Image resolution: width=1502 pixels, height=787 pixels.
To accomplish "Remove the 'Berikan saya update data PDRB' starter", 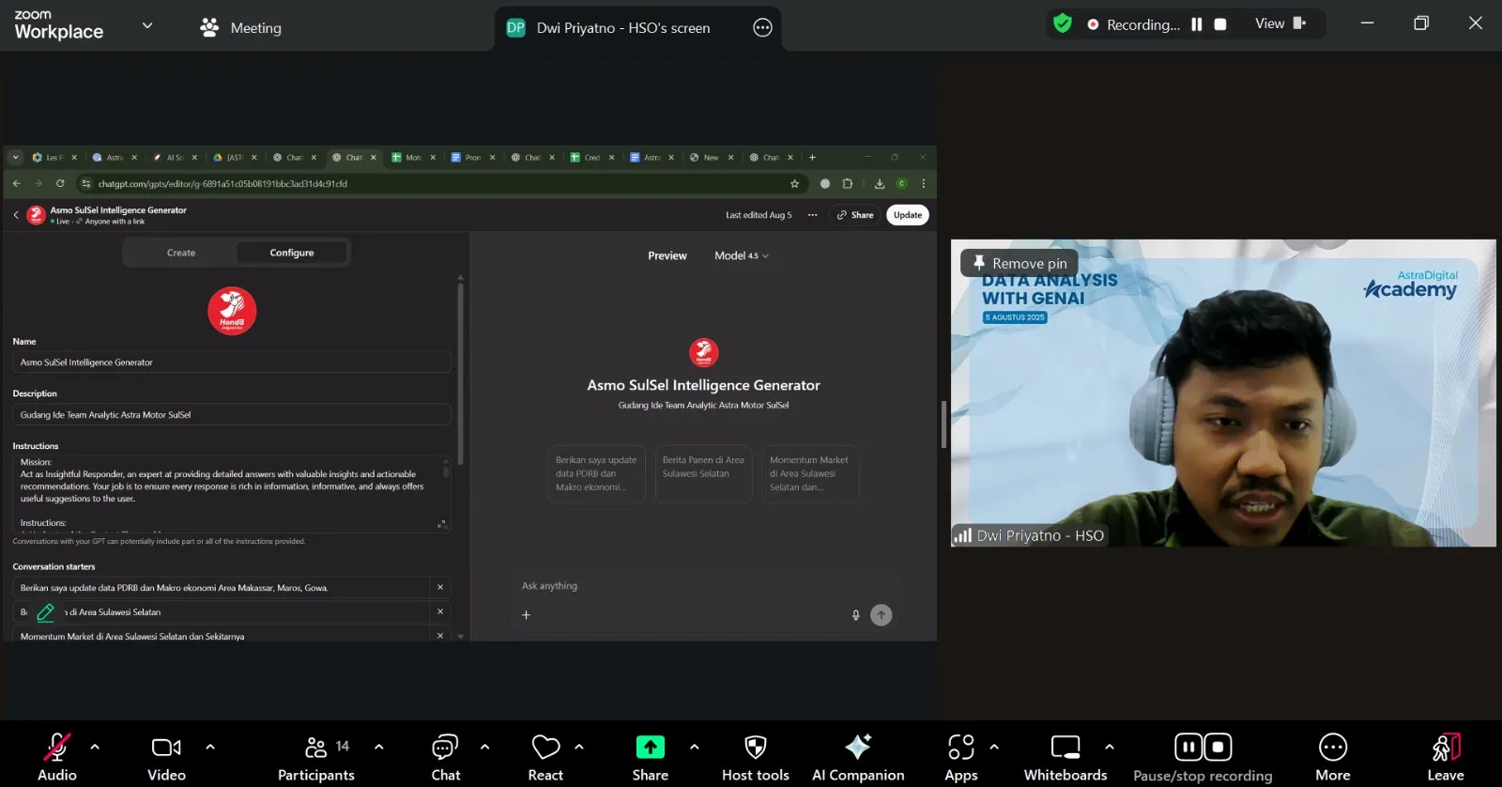I will coord(440,587).
